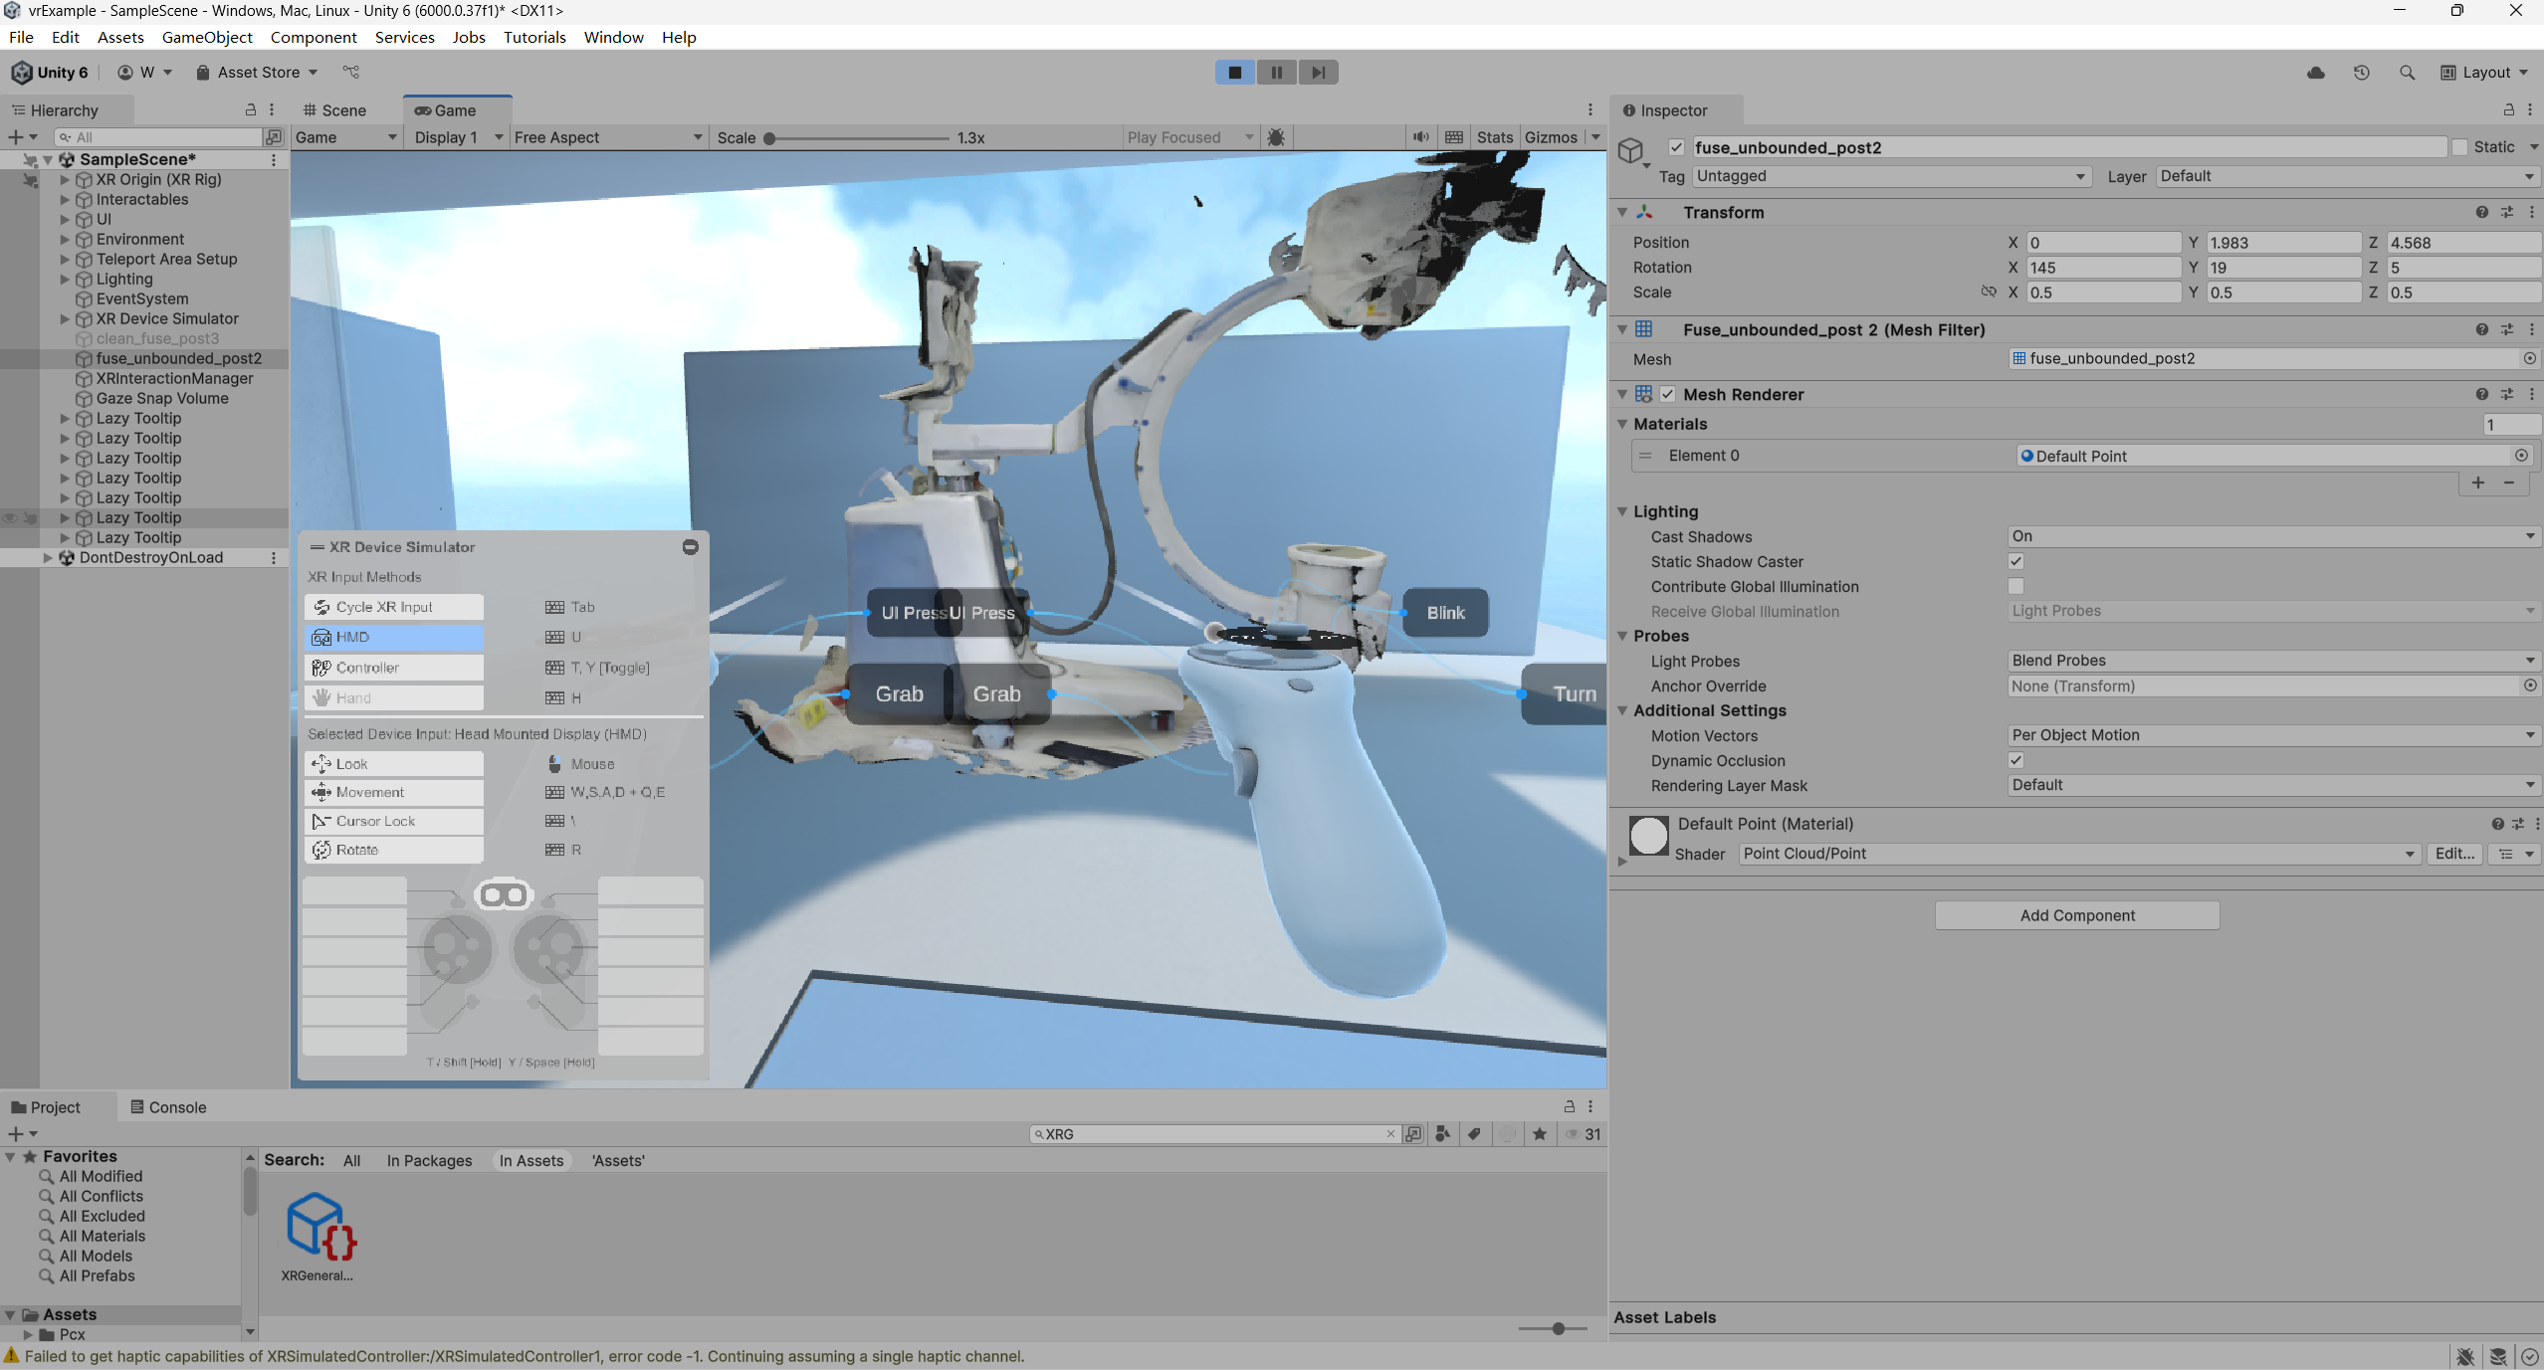
Task: Click the Position Y field
Action: (2283, 243)
